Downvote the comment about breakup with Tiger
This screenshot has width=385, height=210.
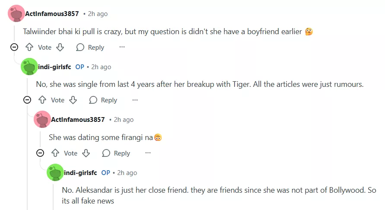73,100
